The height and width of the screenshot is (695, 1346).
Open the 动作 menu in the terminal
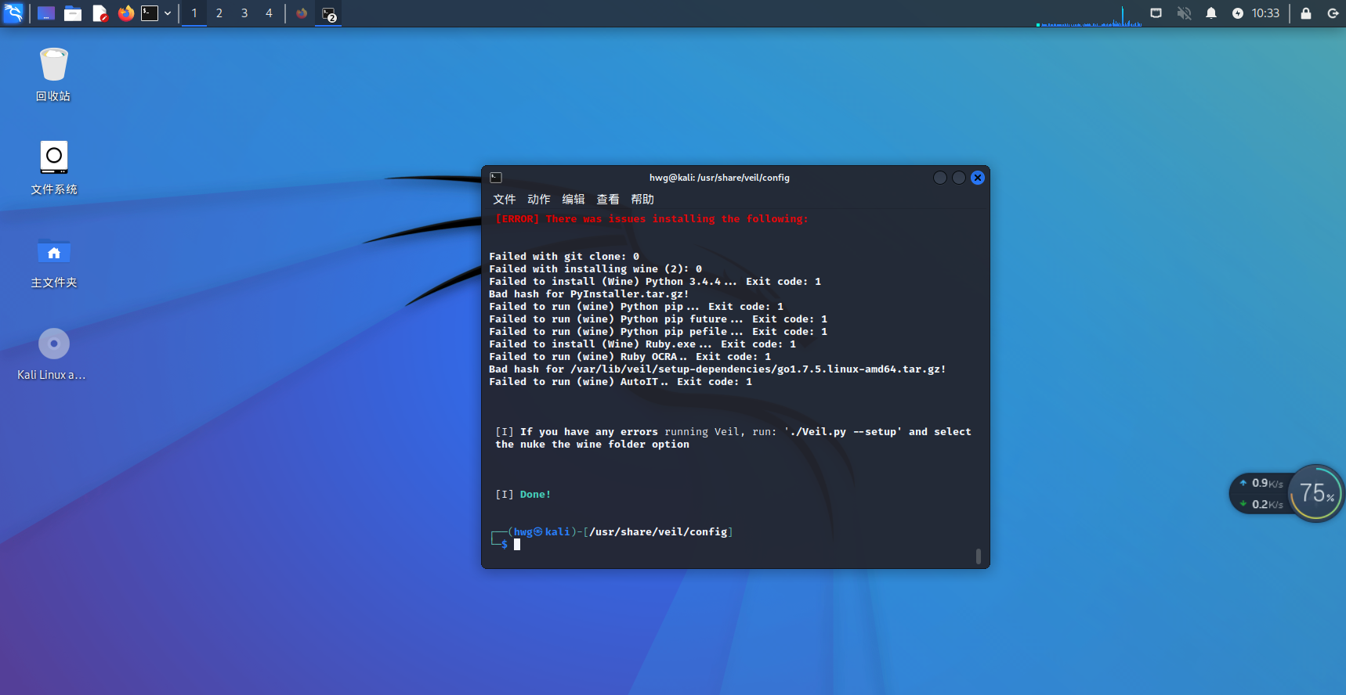pyautogui.click(x=539, y=200)
